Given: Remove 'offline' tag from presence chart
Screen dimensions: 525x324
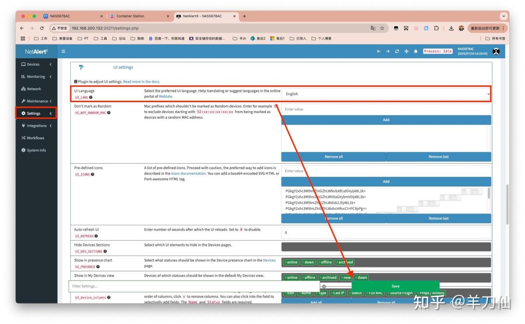Looking at the screenshot, I should click(320, 262).
